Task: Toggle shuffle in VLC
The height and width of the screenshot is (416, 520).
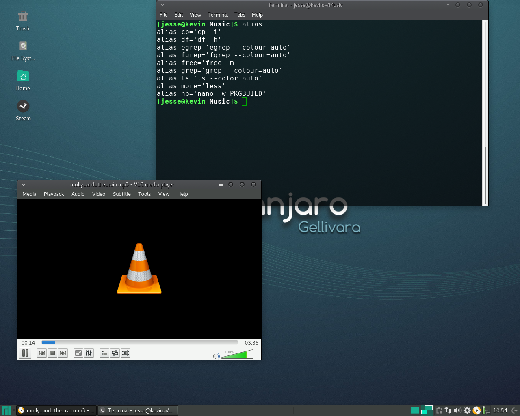Action: [x=126, y=353]
